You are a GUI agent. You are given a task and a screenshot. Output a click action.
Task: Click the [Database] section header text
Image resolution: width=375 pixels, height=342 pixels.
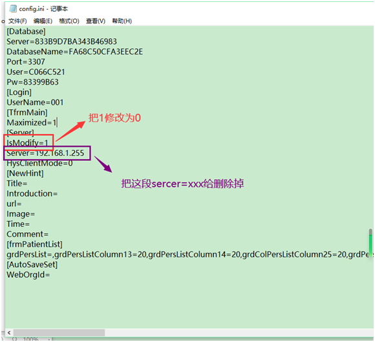point(26,32)
